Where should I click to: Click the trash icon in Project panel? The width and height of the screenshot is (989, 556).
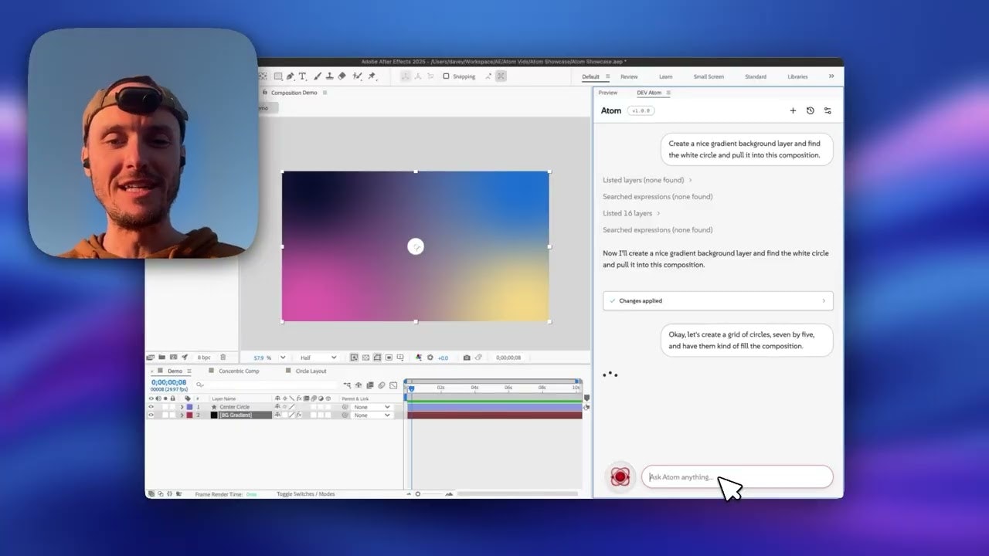tap(223, 358)
